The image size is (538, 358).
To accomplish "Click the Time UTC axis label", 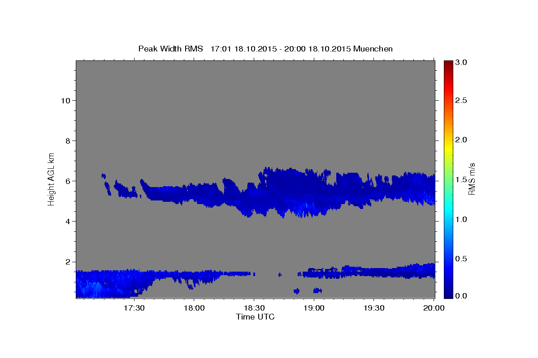I will [255, 317].
